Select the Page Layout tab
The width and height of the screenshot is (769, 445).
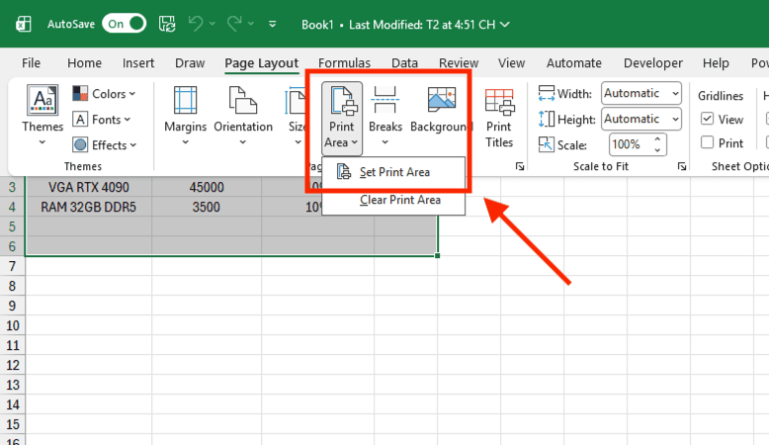coord(261,63)
